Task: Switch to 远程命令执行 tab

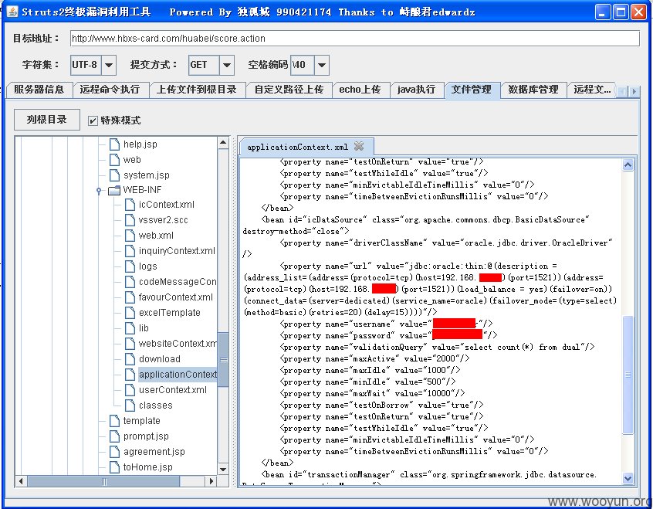Action: click(x=110, y=90)
